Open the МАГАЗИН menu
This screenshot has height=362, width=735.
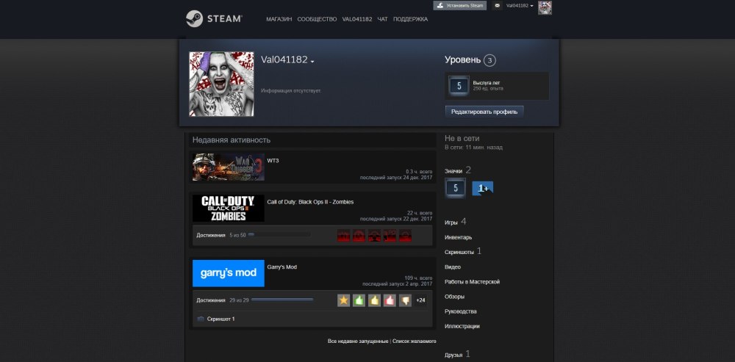tap(279, 19)
